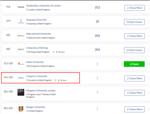Click Birmingham, United Kingdom location text
This screenshot has height=114, width=150.
[41, 66]
